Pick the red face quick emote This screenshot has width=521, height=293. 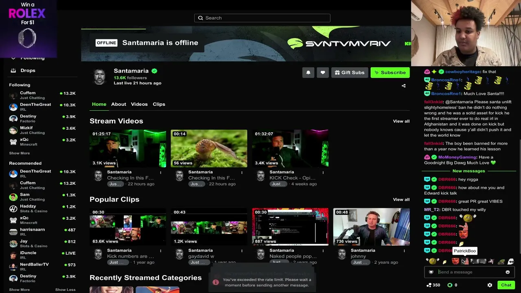pyautogui.click(x=455, y=261)
